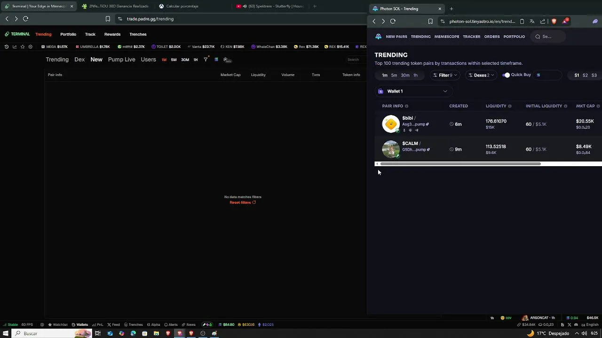
Task: Open Wallets in Padre bottom bar
Action: click(x=80, y=324)
